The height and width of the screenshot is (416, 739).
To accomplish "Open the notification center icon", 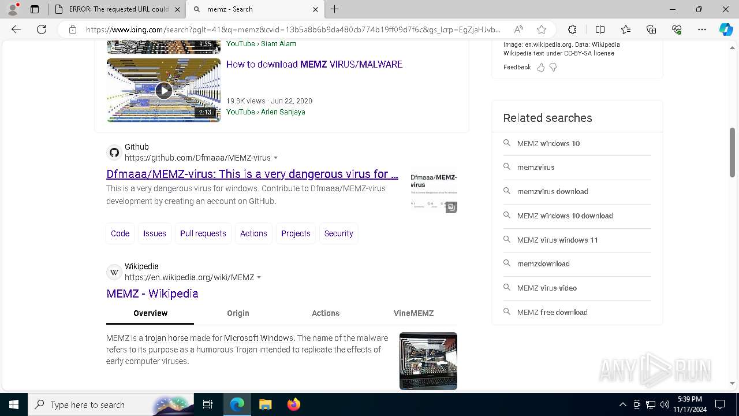I will [720, 404].
